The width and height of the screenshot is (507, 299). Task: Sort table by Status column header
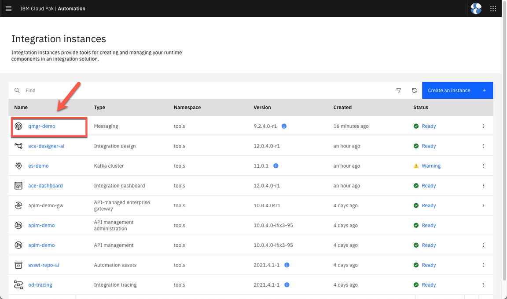[420, 108]
